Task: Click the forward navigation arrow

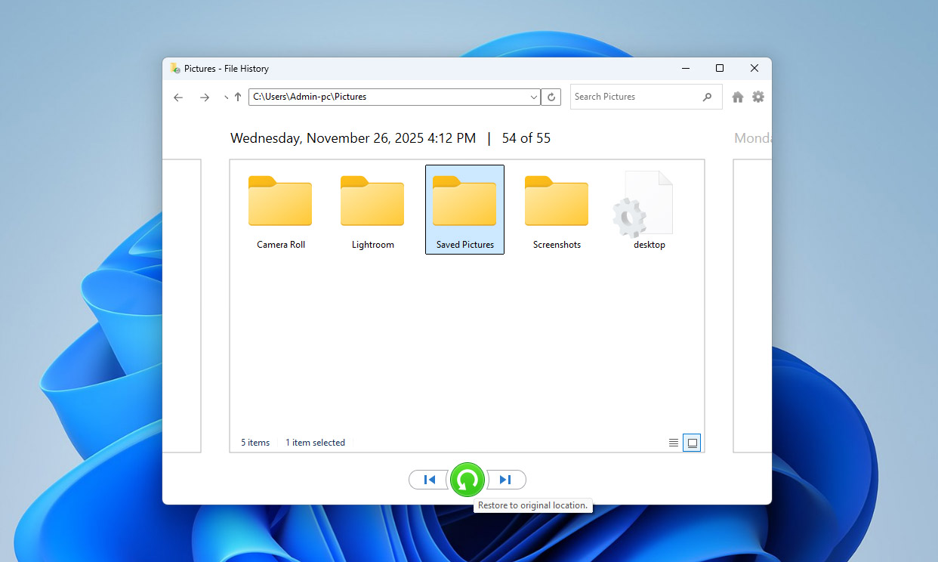Action: (204, 97)
